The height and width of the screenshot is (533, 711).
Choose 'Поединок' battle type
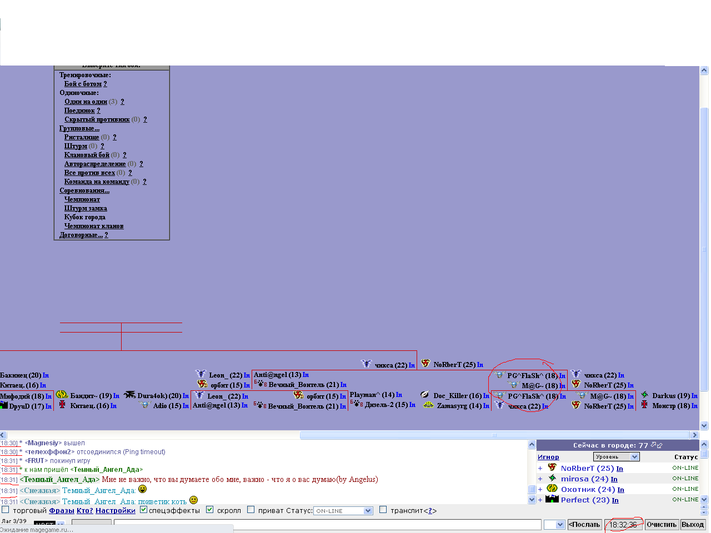point(79,110)
